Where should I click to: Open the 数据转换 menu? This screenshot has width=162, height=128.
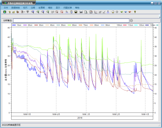pos(16,8)
